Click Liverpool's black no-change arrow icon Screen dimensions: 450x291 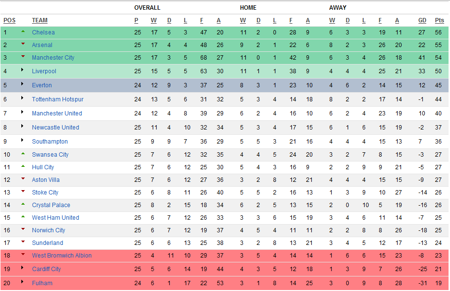[x=22, y=70]
